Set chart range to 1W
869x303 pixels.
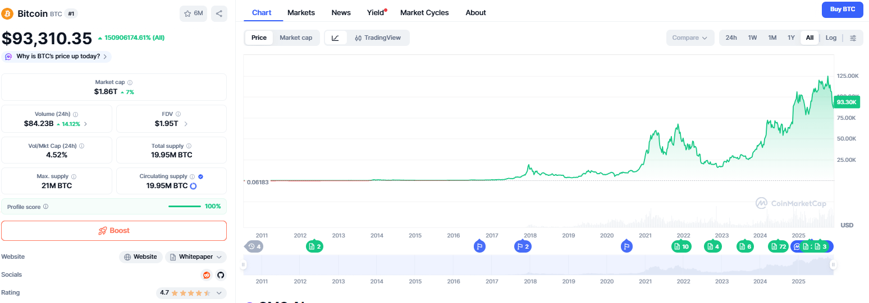point(752,38)
